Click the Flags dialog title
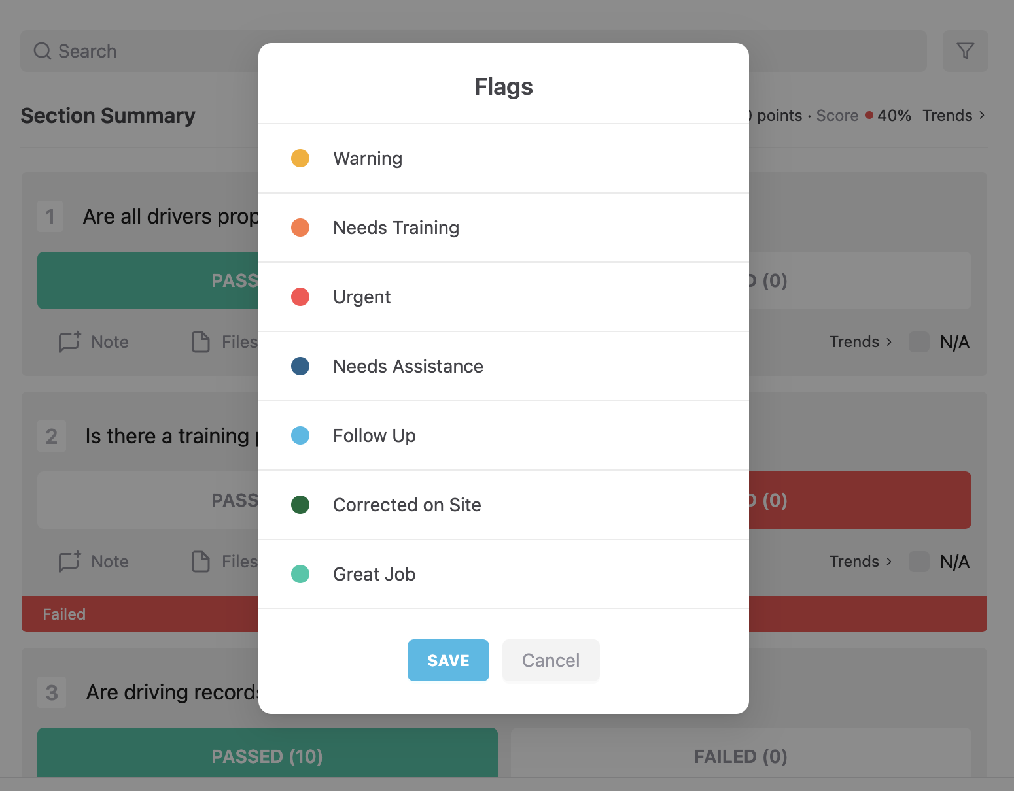The image size is (1014, 791). coord(504,86)
